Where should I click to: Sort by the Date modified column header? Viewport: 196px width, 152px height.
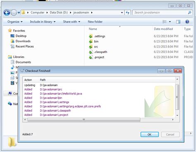tap(163, 29)
